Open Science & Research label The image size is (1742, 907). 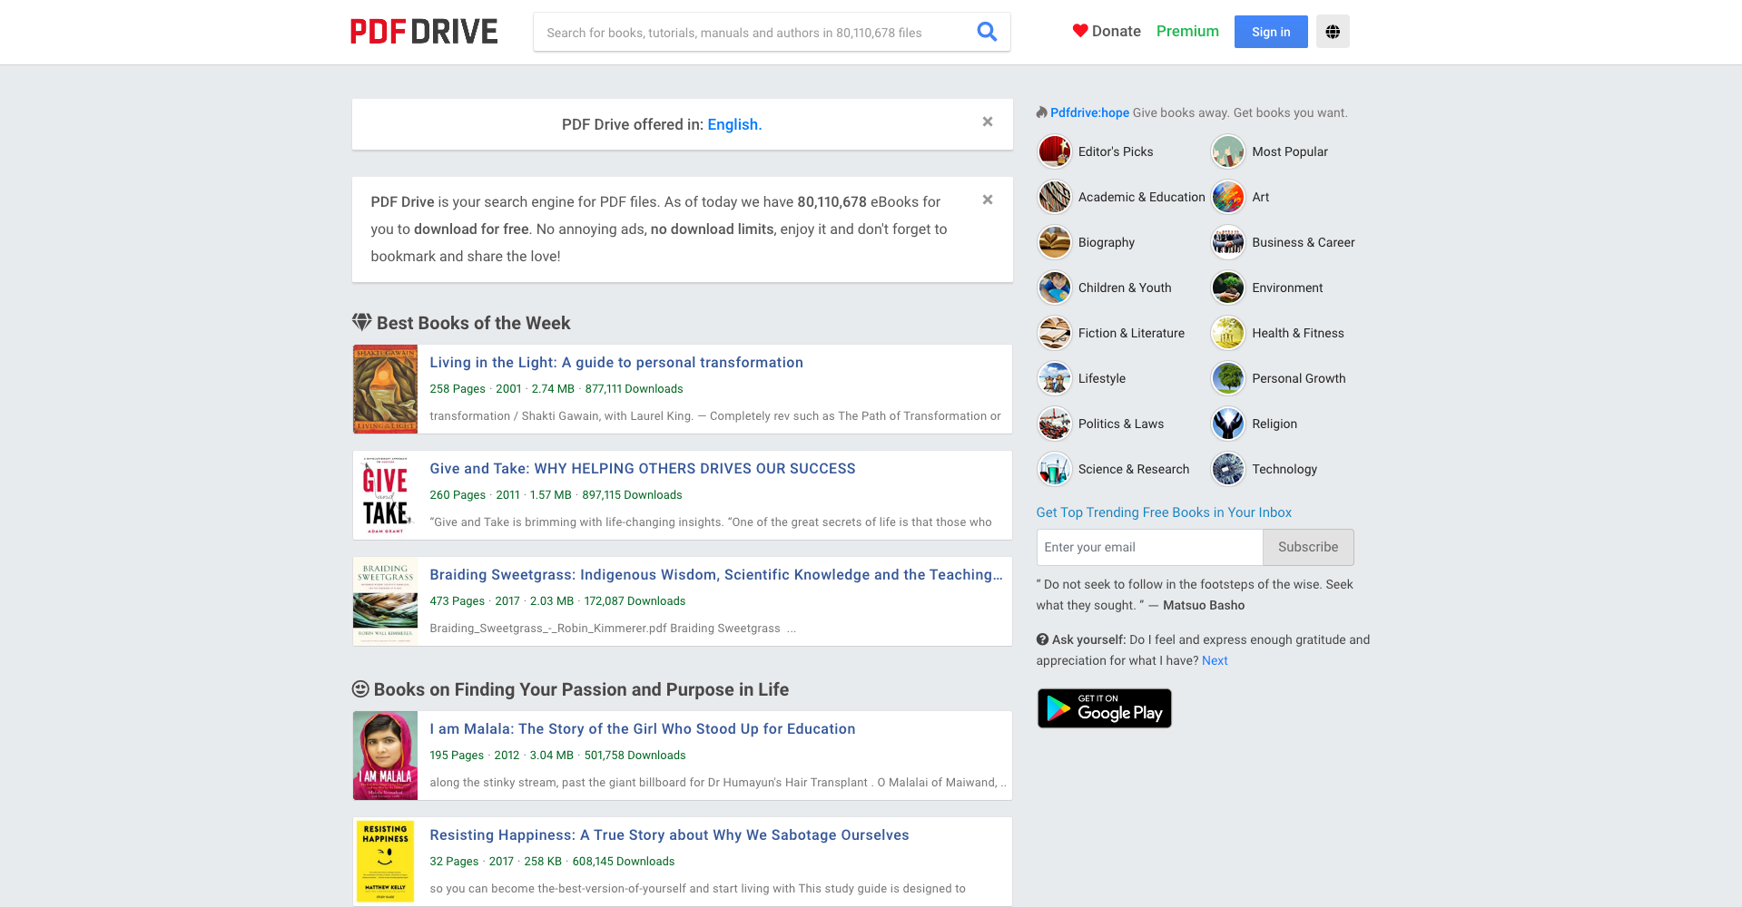tap(1134, 469)
